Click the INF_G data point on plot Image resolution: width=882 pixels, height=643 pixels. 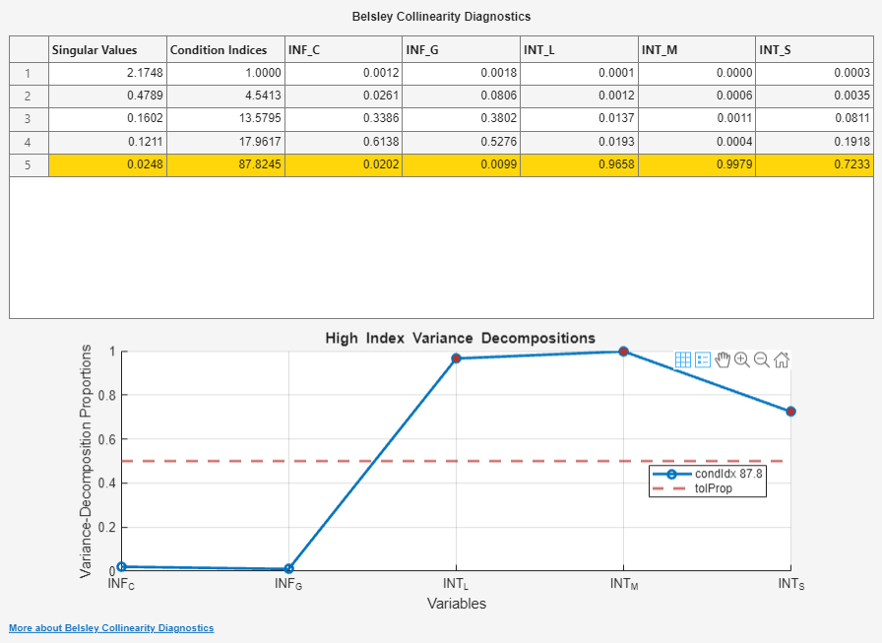point(288,569)
